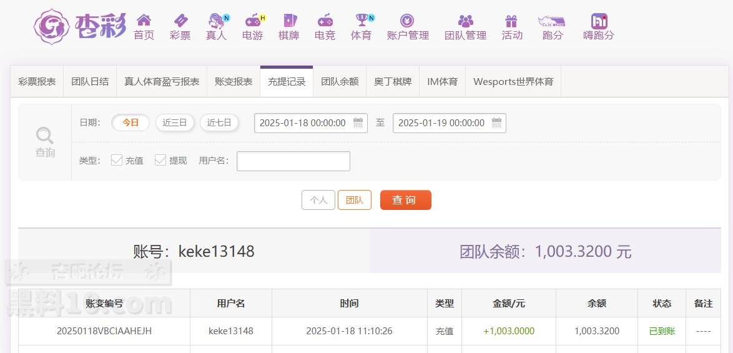Click the 用户名 input box
This screenshot has width=733, height=353.
(293, 161)
